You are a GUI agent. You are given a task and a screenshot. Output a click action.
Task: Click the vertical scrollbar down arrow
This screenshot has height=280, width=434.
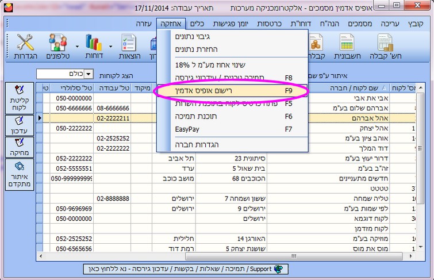click(421, 247)
